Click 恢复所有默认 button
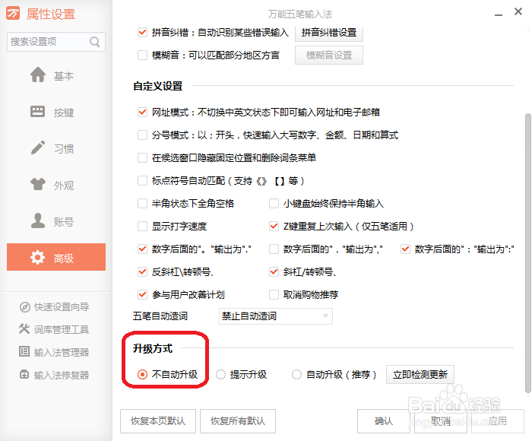Image resolution: width=532 pixels, height=441 pixels. tap(237, 421)
